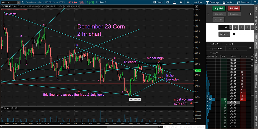Click the Lo: 467.75 low price bubble

coord(135,100)
